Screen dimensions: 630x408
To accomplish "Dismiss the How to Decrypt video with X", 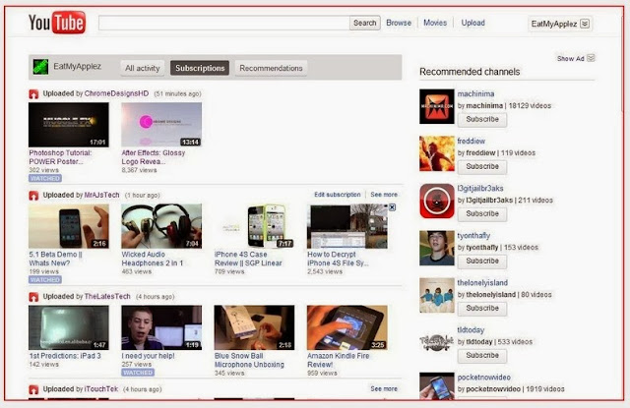I will point(392,207).
